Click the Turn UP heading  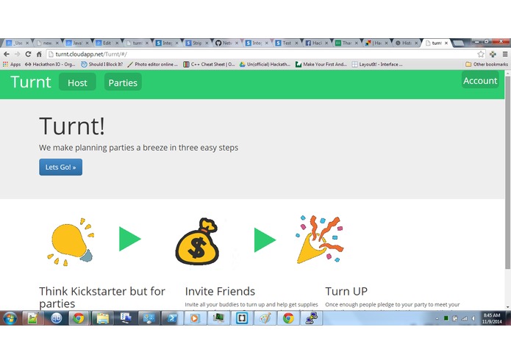tap(346, 291)
